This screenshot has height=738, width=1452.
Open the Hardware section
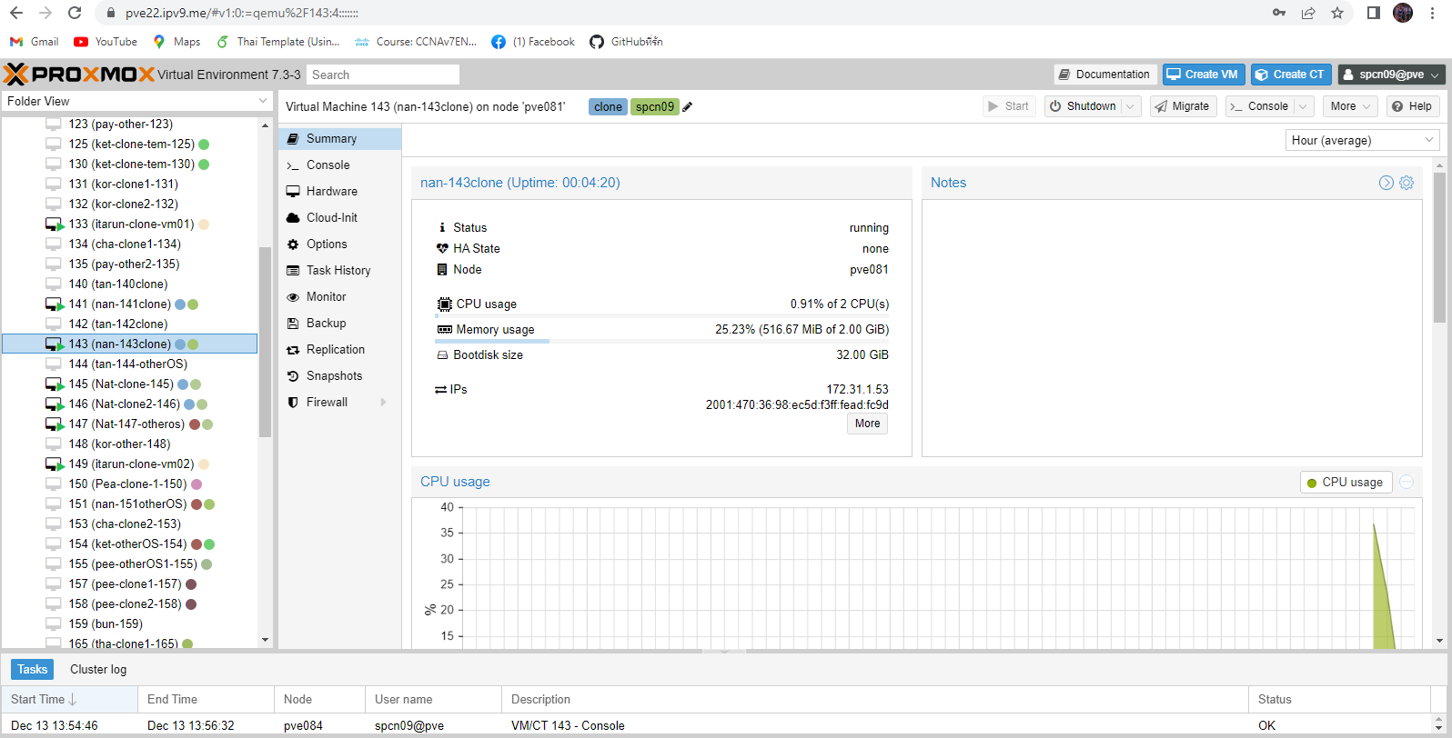pyautogui.click(x=339, y=192)
